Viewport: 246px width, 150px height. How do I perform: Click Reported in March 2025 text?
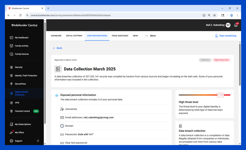coord(65,60)
